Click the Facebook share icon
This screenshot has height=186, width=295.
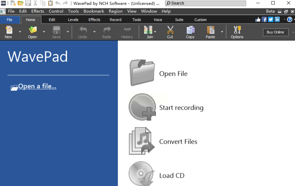pyautogui.click(x=264, y=20)
